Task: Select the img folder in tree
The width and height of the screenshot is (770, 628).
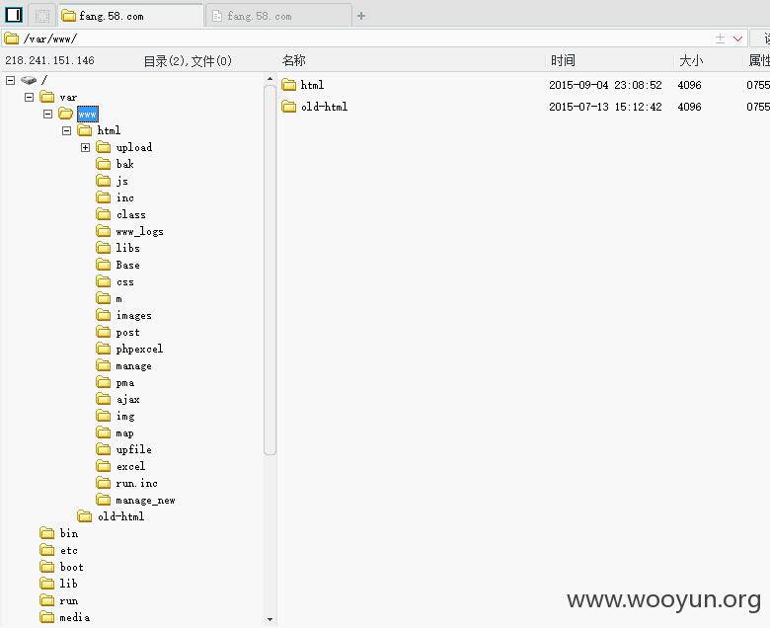Action: 125,417
